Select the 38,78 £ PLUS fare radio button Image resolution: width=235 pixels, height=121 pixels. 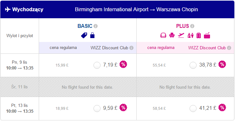pyautogui.click(x=193, y=65)
